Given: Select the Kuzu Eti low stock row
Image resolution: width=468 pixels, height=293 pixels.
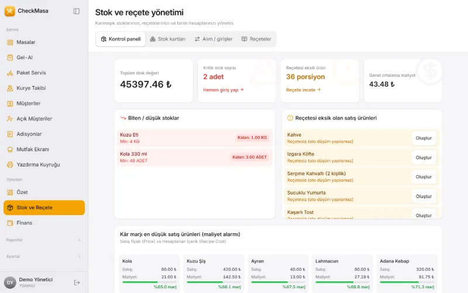Looking at the screenshot, I should tap(195, 138).
